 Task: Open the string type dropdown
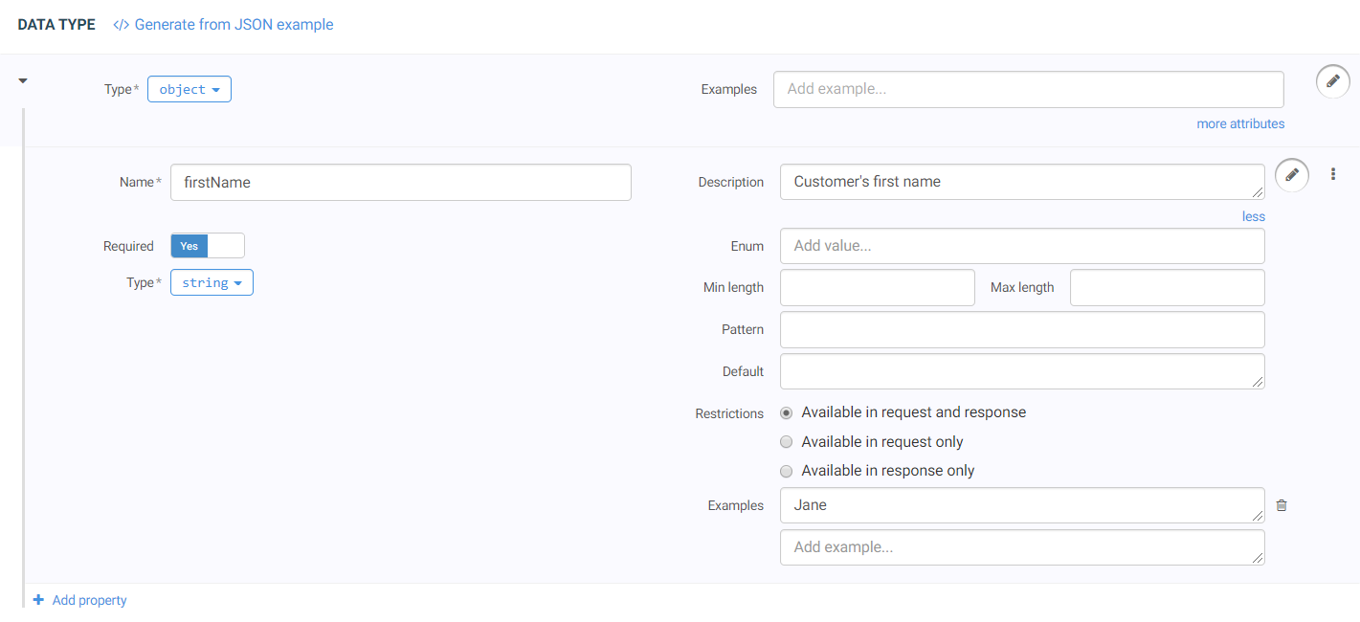[x=212, y=283]
